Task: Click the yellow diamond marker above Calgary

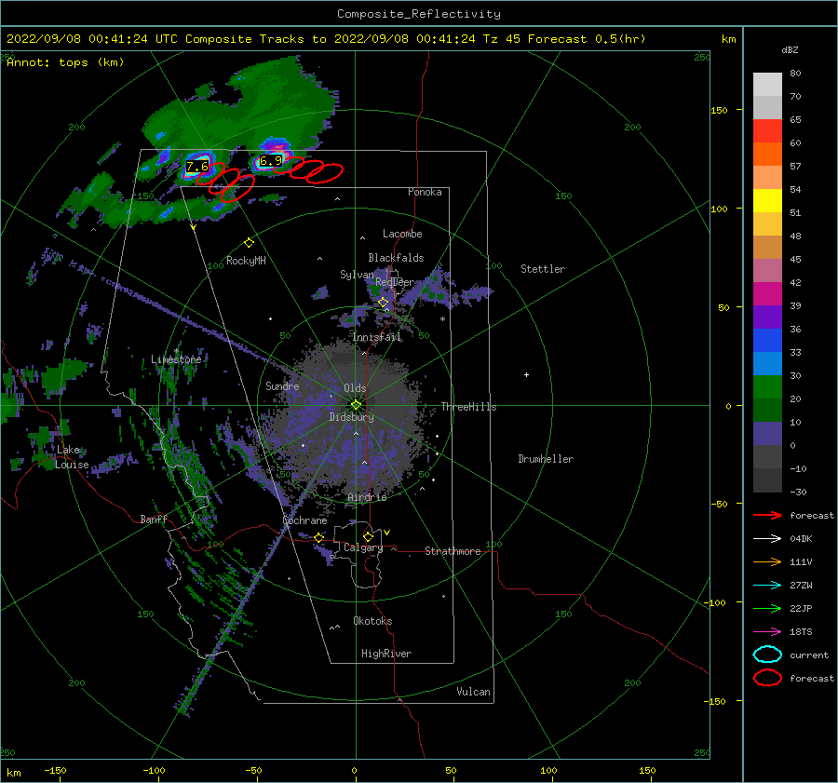Action: click(x=368, y=536)
